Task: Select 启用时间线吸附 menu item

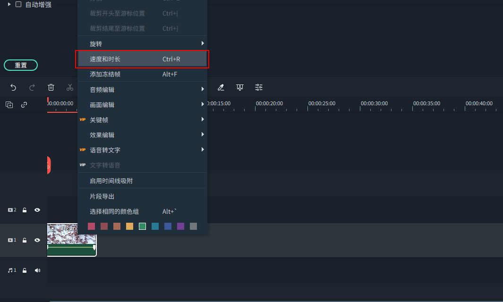Action: [143, 181]
